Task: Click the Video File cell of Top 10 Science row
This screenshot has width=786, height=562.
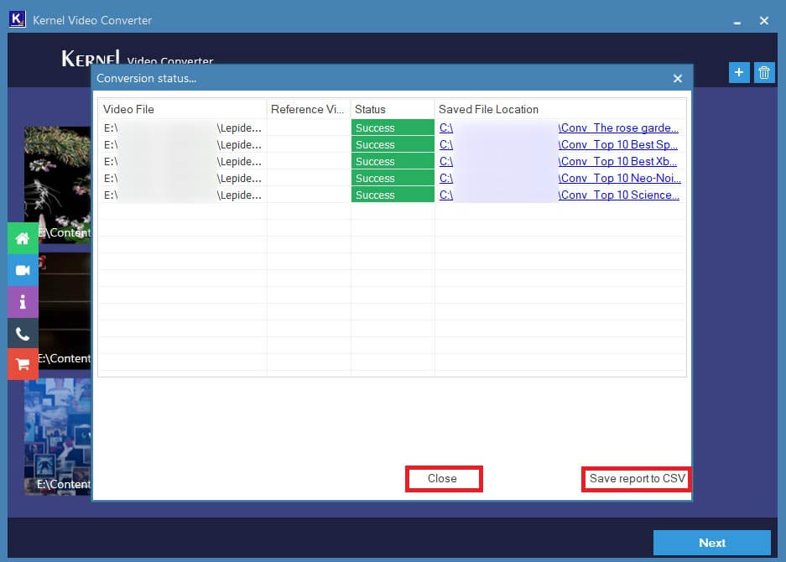Action: tap(183, 195)
